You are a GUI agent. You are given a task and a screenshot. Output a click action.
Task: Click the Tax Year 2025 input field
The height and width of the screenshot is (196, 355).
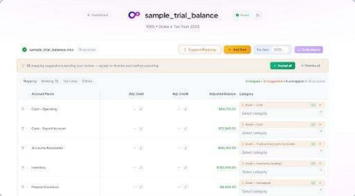[x=281, y=50]
